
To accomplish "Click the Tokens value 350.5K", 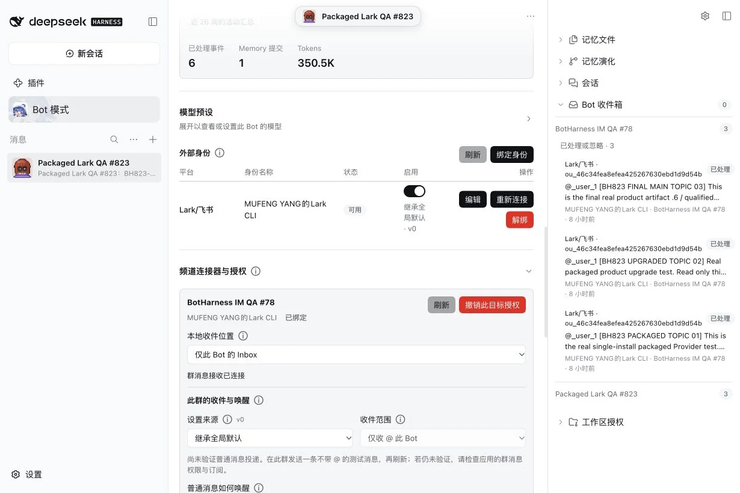I will coord(316,63).
